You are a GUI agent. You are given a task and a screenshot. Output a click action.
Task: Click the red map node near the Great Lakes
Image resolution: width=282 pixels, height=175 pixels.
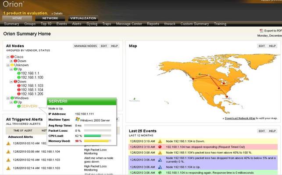(x=224, y=83)
